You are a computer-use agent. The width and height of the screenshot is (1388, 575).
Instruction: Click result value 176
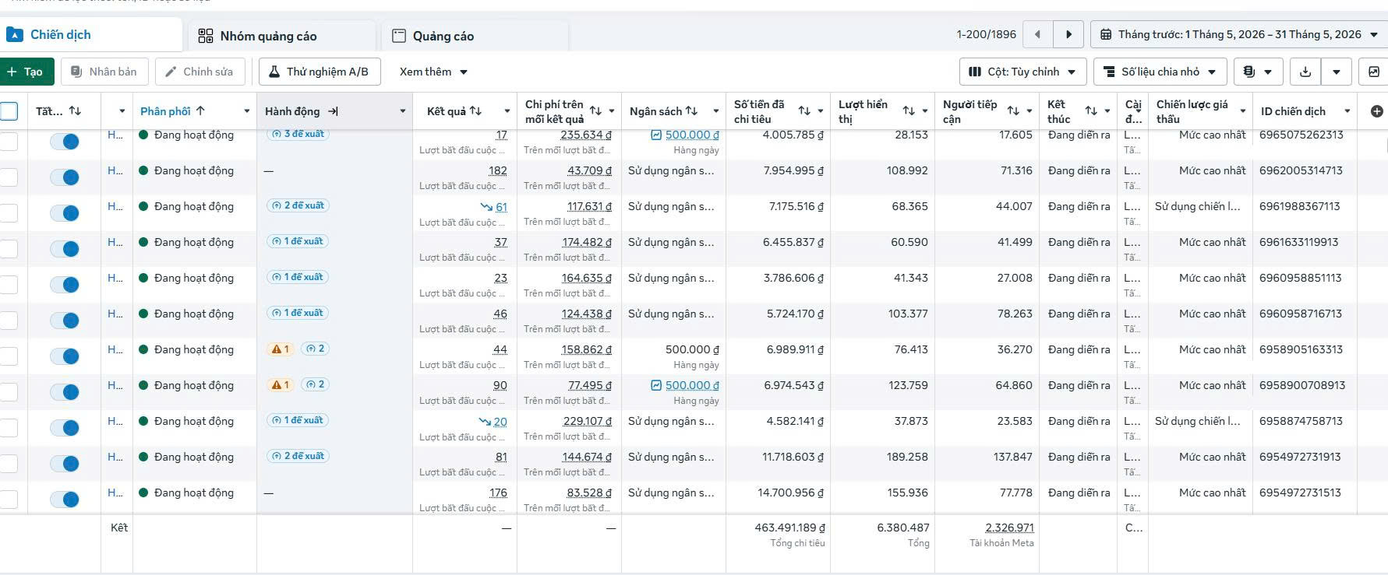click(x=497, y=493)
